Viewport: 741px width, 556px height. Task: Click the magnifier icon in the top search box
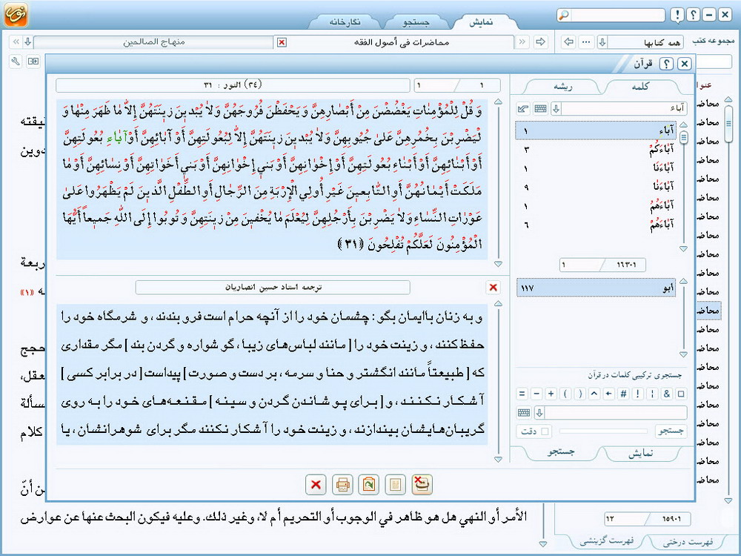click(x=564, y=15)
